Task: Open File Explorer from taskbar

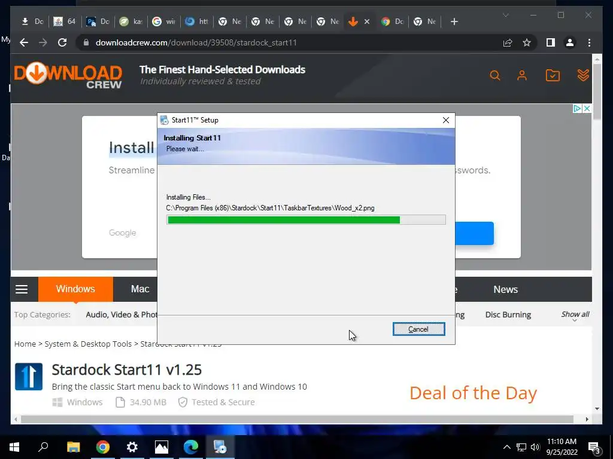Action: (73, 447)
